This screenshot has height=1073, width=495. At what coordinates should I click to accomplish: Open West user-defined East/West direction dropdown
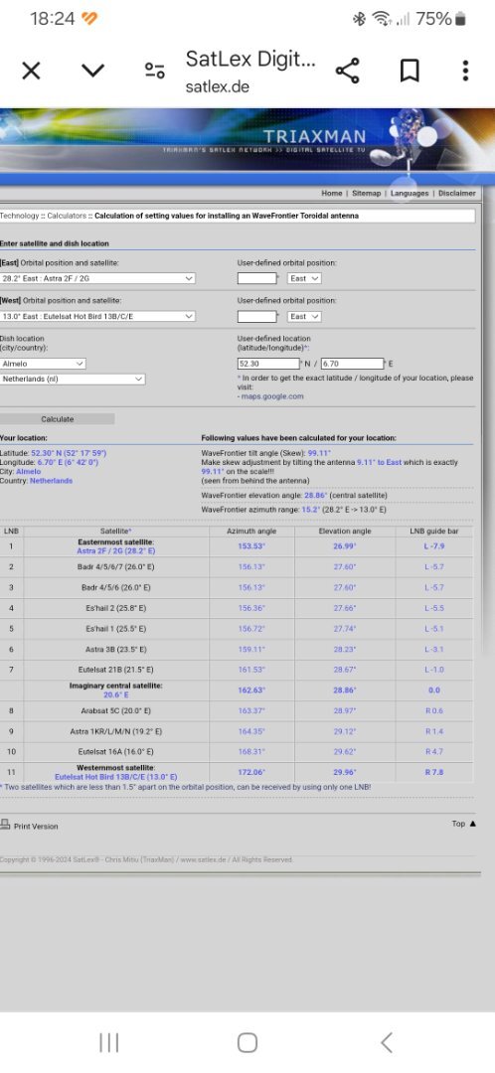(x=304, y=316)
